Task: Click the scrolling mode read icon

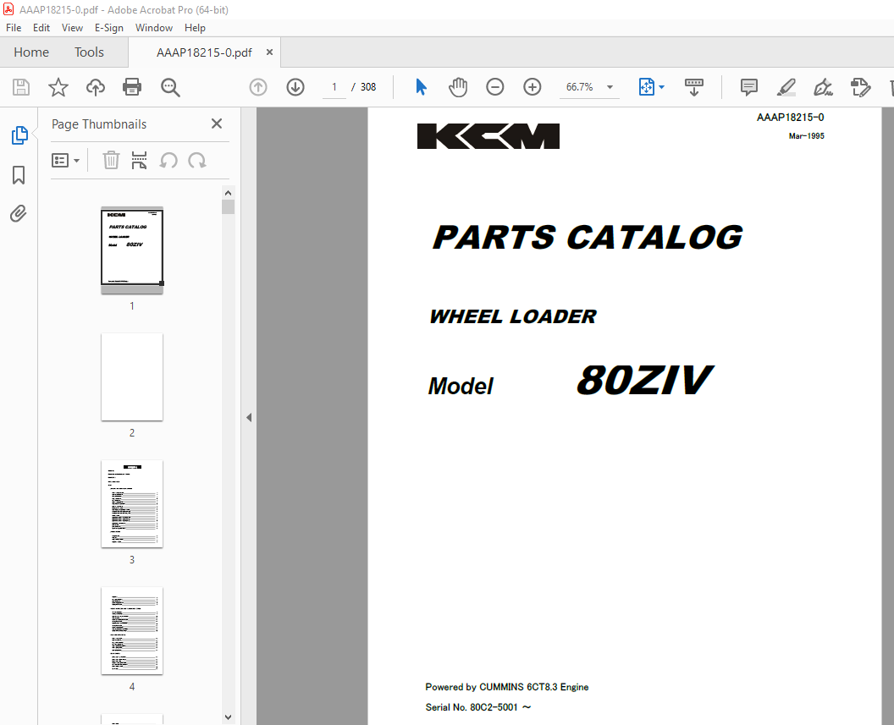Action: pyautogui.click(x=694, y=87)
